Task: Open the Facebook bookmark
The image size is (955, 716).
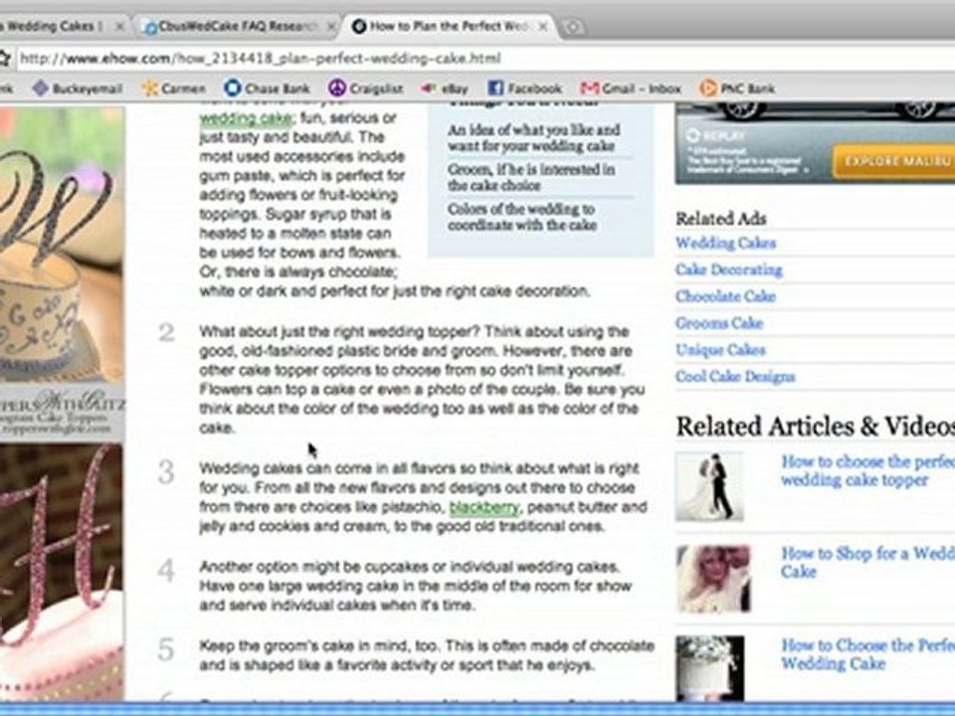Action: [x=525, y=89]
